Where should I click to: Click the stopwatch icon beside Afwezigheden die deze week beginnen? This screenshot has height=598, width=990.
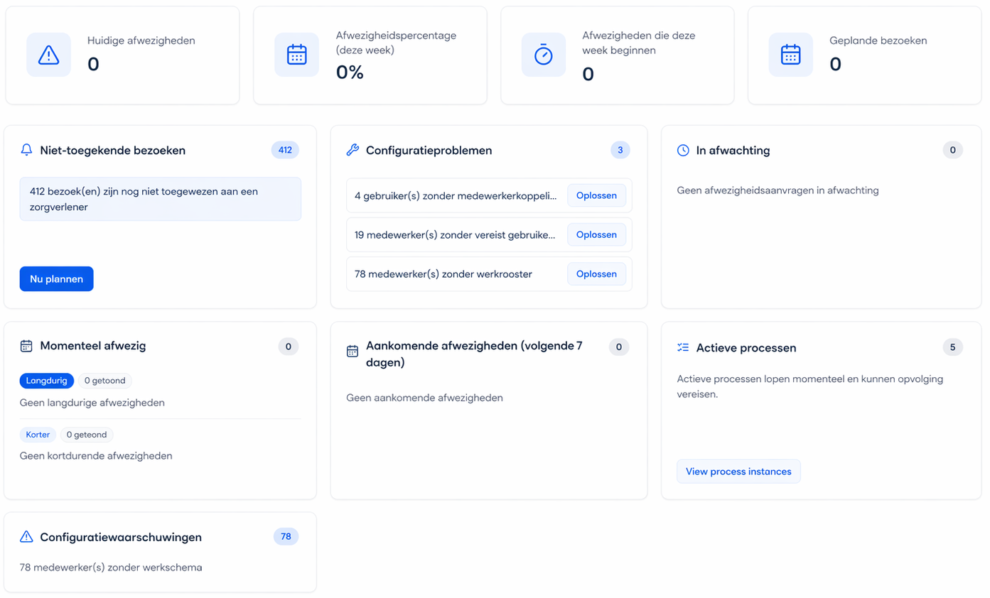(543, 54)
